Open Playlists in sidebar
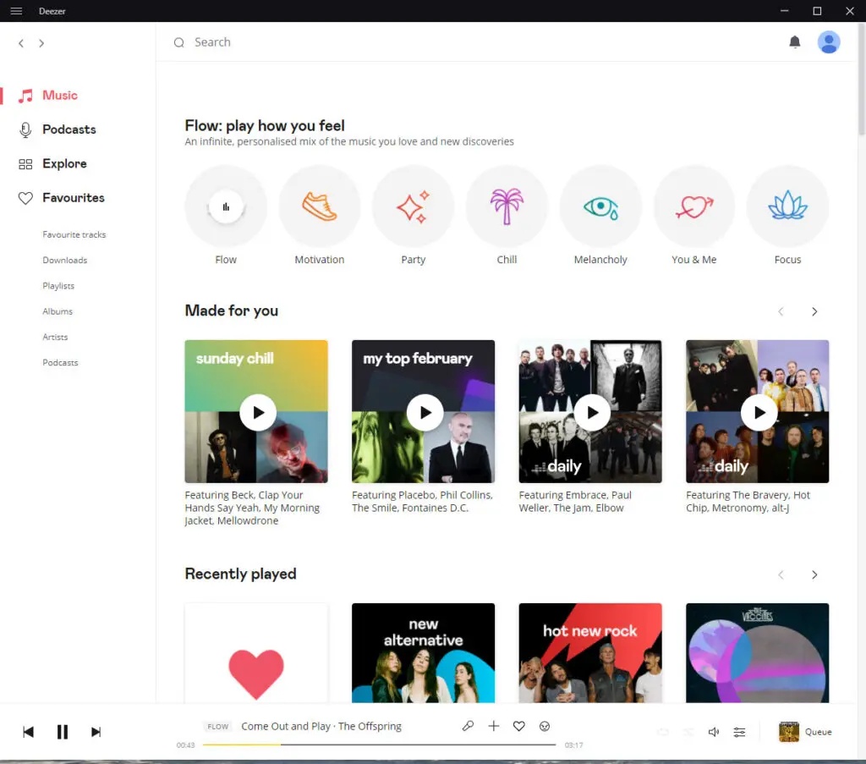The image size is (866, 764). 58,286
